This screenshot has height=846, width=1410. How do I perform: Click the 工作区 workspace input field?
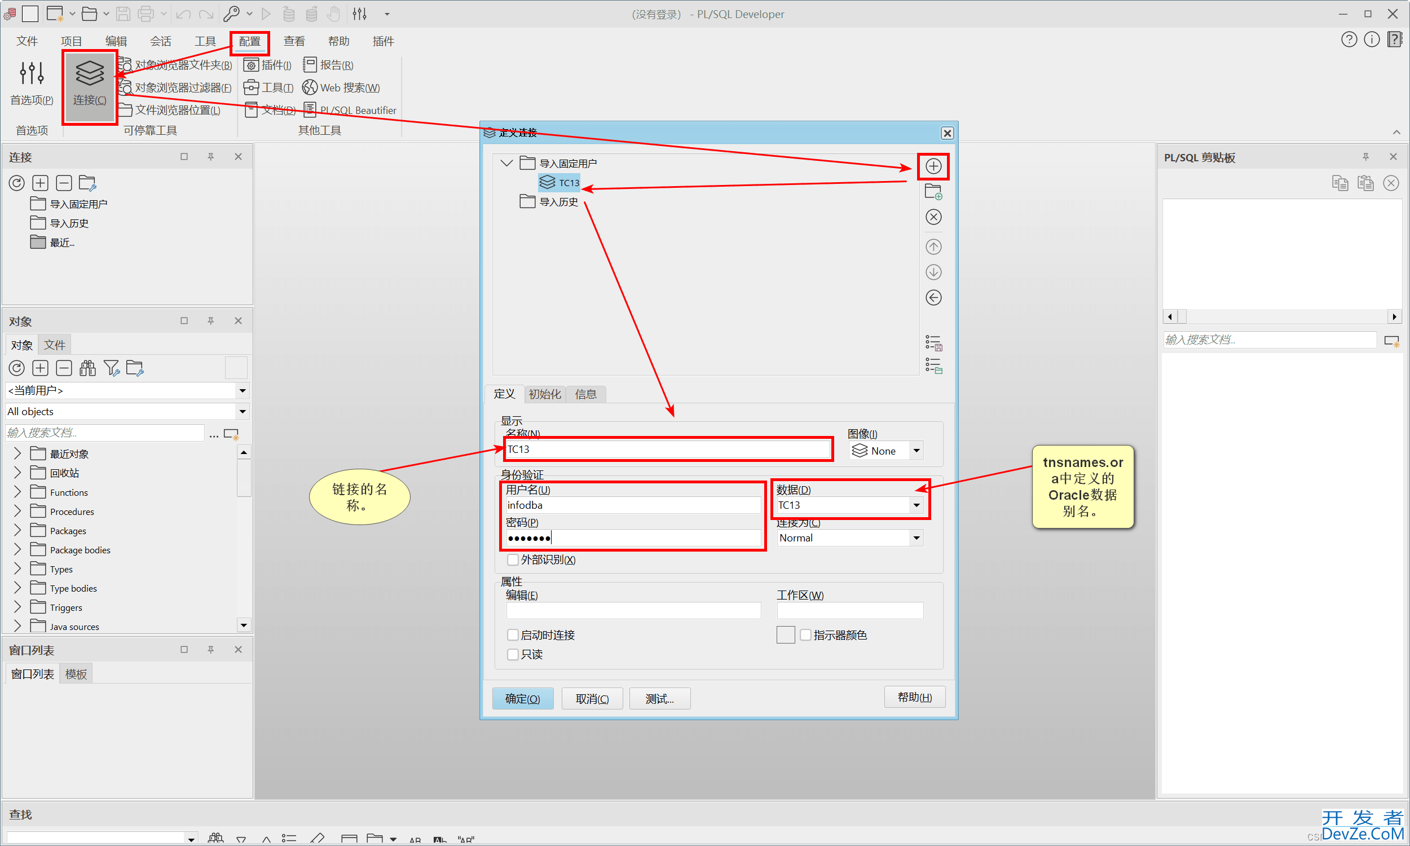coord(850,611)
